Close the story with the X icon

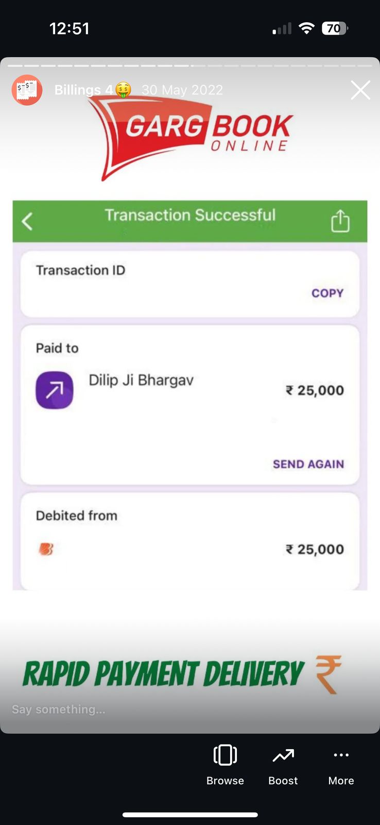pos(360,90)
